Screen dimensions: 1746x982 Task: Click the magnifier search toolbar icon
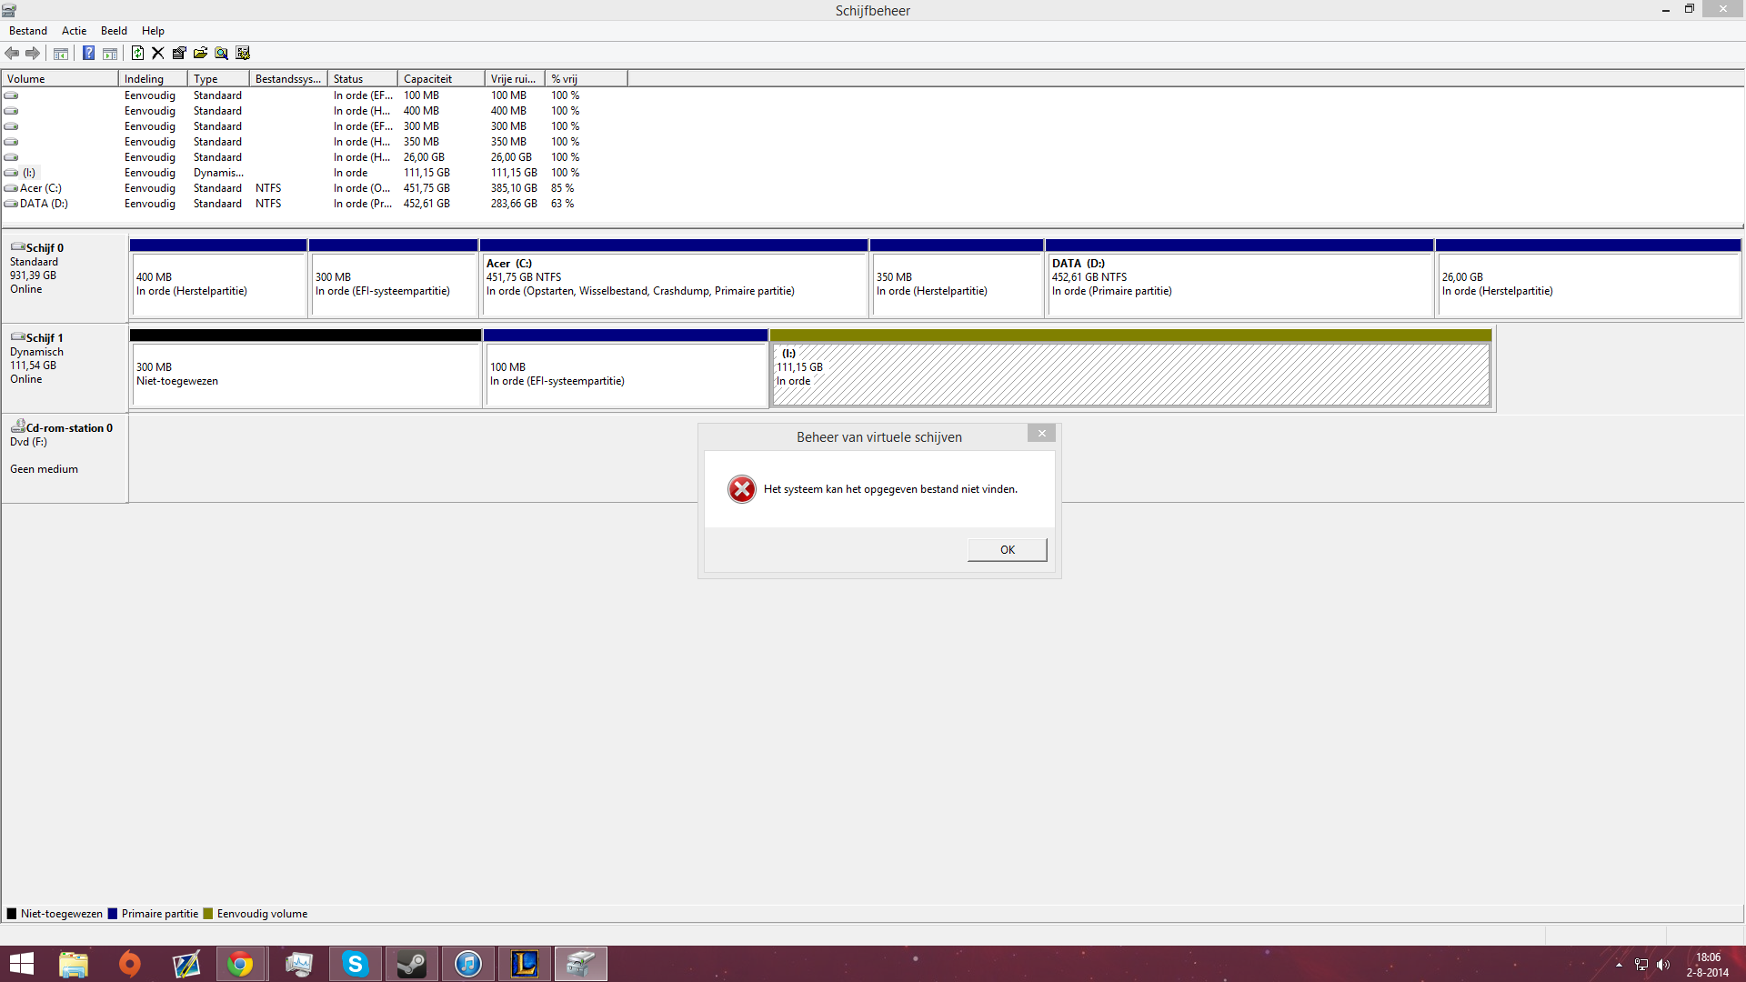tap(221, 53)
